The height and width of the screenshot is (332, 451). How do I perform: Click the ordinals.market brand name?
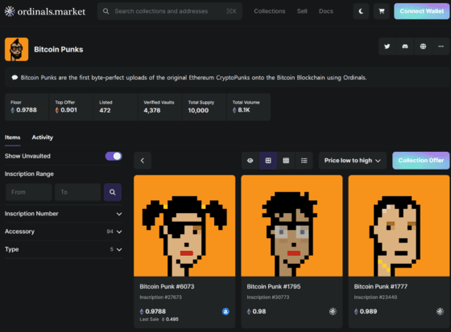(52, 11)
